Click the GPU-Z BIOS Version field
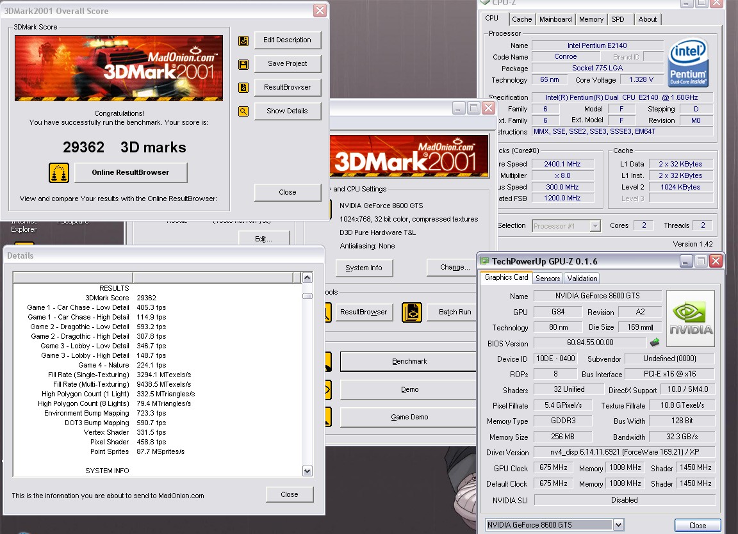 pos(590,343)
